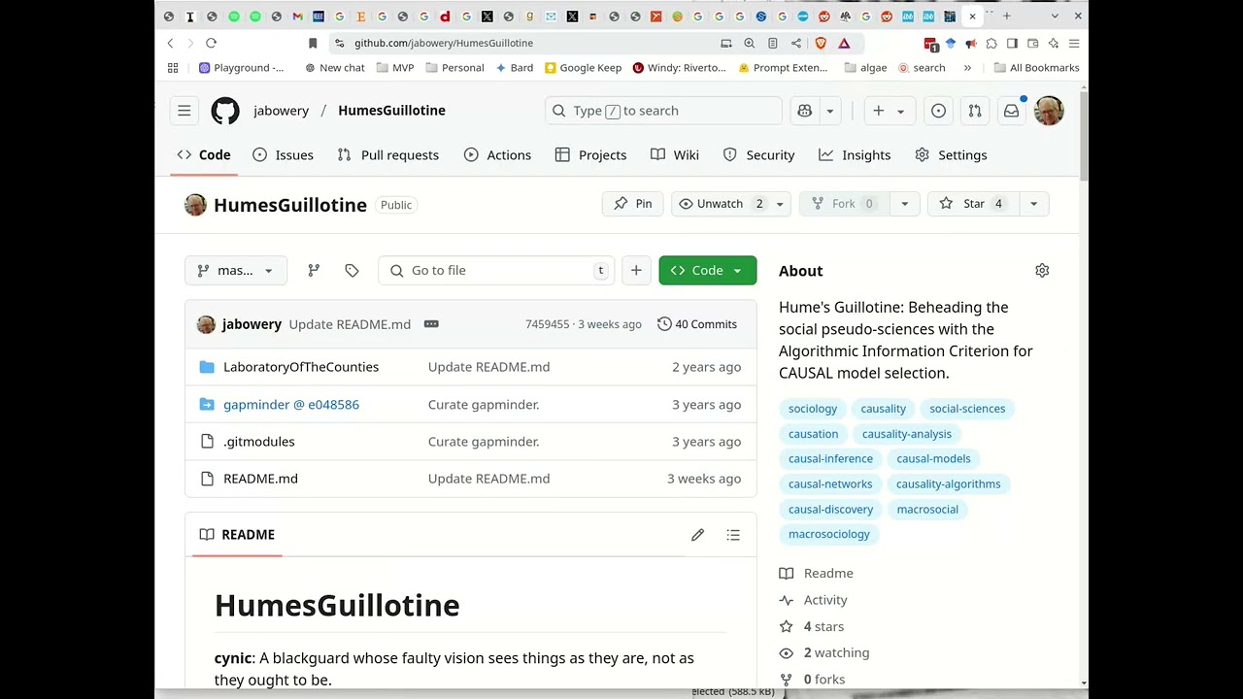Select the causal-inference topic tag
Image resolution: width=1243 pixels, height=699 pixels.
pos(830,458)
